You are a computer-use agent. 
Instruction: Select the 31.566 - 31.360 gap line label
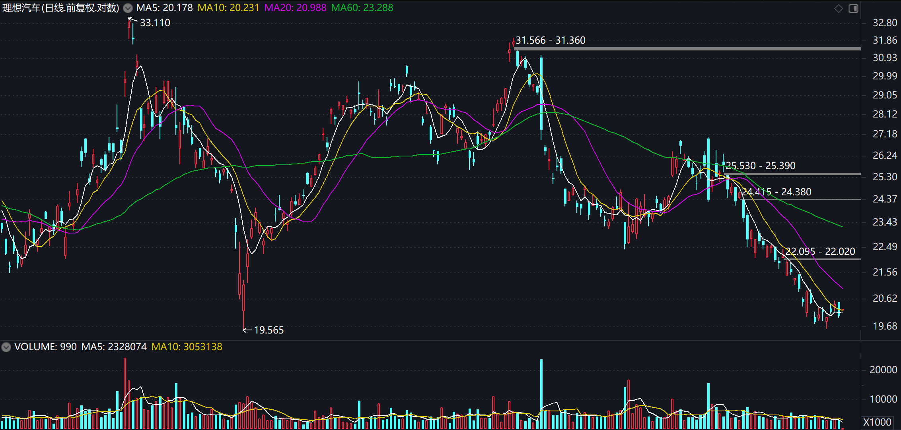click(551, 40)
